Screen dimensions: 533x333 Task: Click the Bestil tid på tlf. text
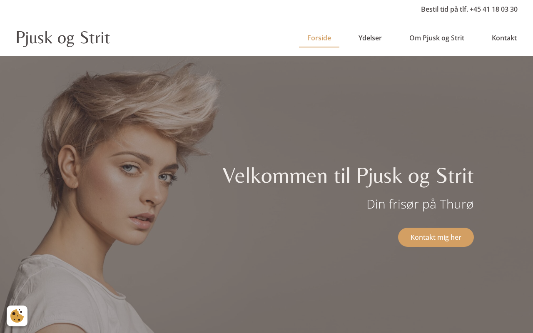[444, 9]
